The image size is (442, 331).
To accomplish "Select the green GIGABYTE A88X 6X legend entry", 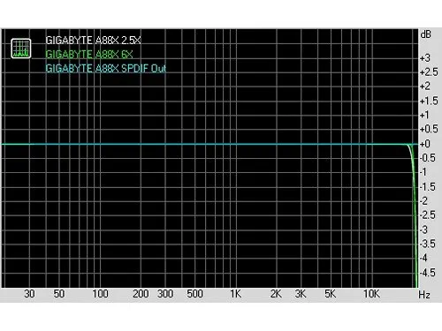I will (89, 55).
